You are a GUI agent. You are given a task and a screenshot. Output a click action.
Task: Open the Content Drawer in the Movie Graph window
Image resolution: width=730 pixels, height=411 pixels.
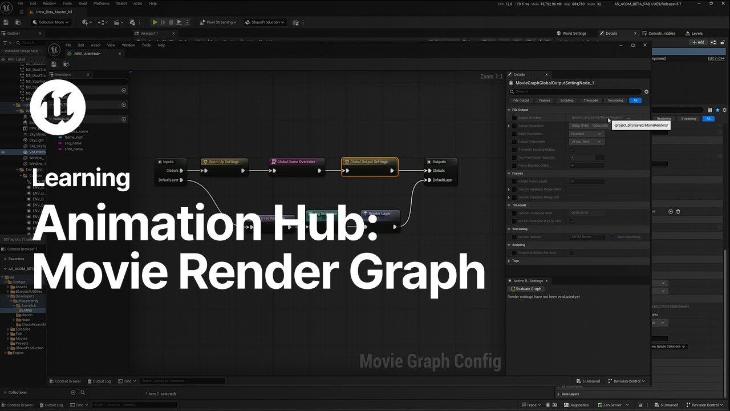pos(65,381)
